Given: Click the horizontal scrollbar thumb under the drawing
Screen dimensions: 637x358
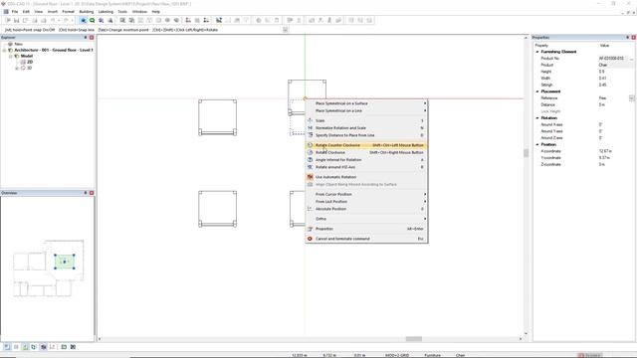Looking at the screenshot, I should coord(414,339).
